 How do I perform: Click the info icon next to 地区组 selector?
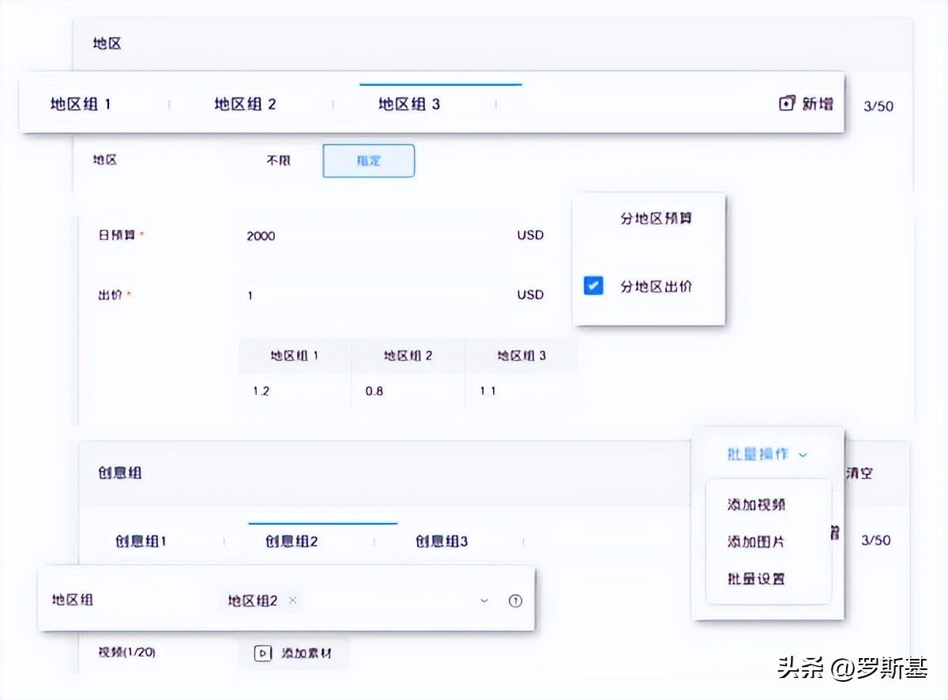tap(515, 600)
